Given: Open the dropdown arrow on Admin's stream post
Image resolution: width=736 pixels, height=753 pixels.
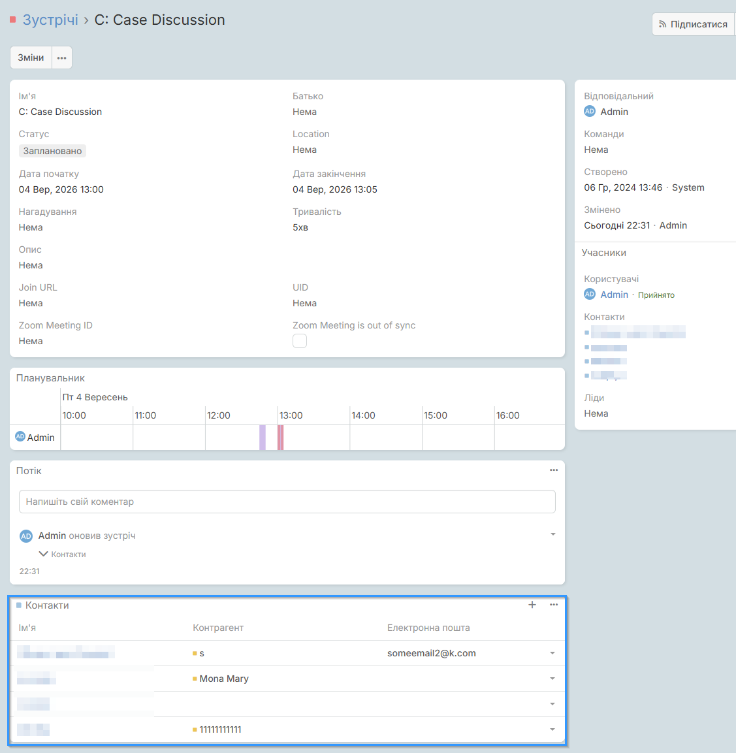Looking at the screenshot, I should (553, 534).
